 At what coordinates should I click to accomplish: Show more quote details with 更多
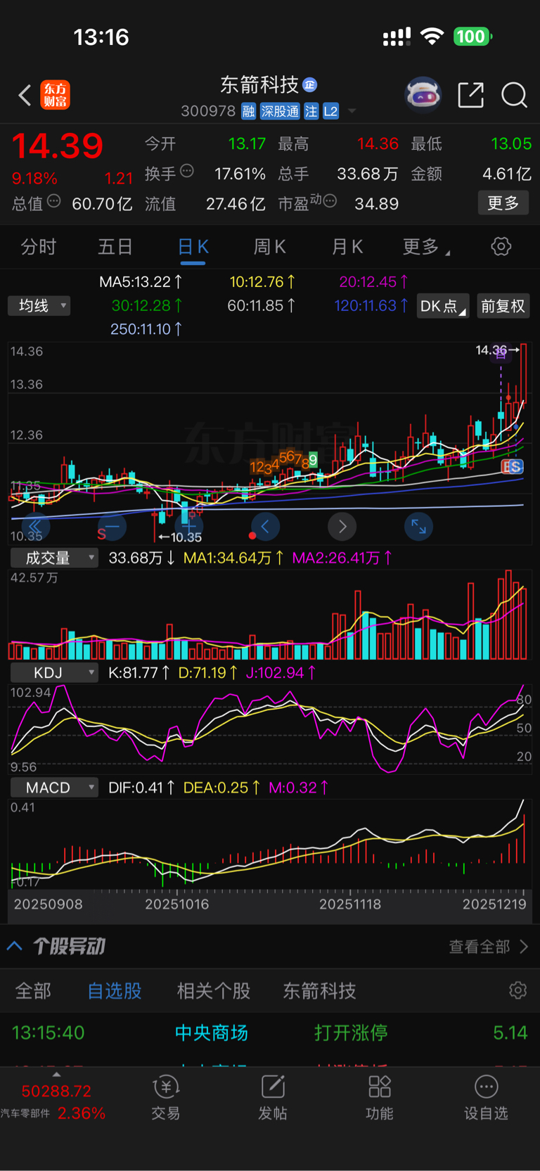pyautogui.click(x=503, y=203)
